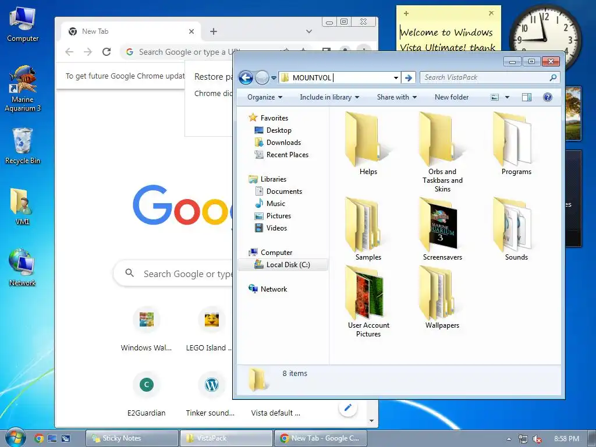
Task: Open a new Chrome tab with plus
Action: point(214,31)
